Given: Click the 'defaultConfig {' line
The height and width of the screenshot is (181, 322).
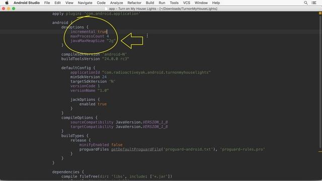Looking at the screenshot, I should (78, 68).
